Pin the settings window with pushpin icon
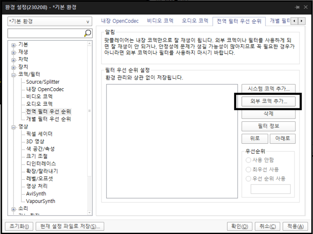313x234 pixels. [297, 8]
